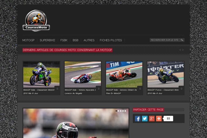The width and height of the screenshot is (207, 138).
Task: Click comment count on Iannone pole card
Action: pos(140,89)
